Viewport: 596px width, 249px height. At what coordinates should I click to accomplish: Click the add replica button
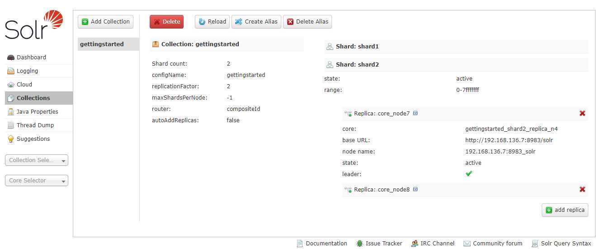565,210
